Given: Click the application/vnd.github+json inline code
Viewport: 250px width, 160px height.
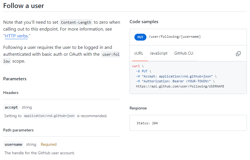Looking at the screenshot, I should (x=49, y=116).
